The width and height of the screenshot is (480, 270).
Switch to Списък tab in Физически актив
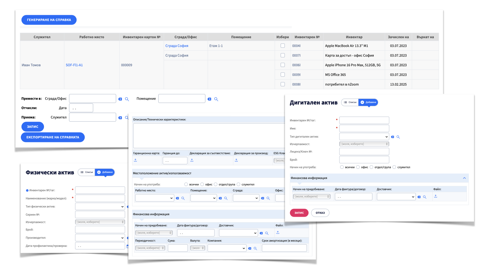pos(86,172)
